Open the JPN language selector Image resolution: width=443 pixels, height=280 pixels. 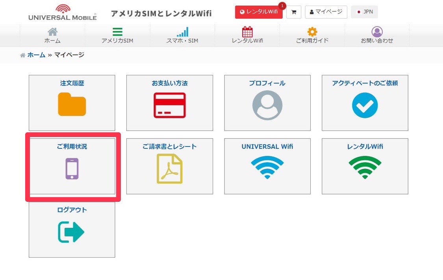[x=365, y=12]
